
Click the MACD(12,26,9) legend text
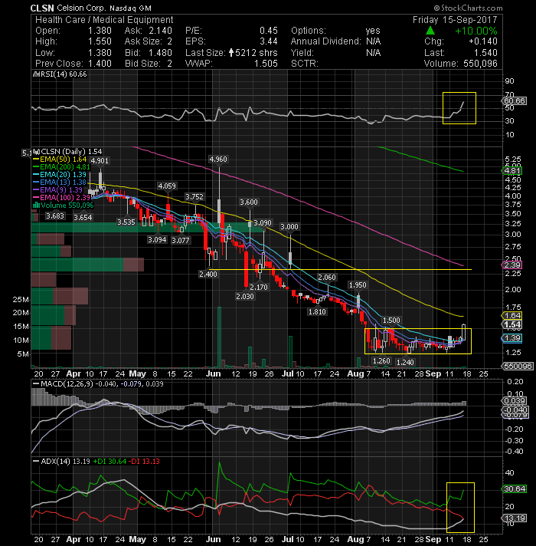pos(67,383)
